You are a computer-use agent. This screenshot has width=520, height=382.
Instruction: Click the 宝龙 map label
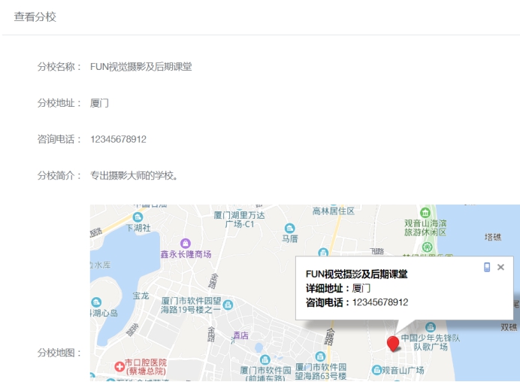[x=141, y=296]
